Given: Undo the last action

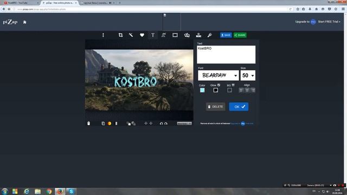Looking at the screenshot, I should click(162, 123).
